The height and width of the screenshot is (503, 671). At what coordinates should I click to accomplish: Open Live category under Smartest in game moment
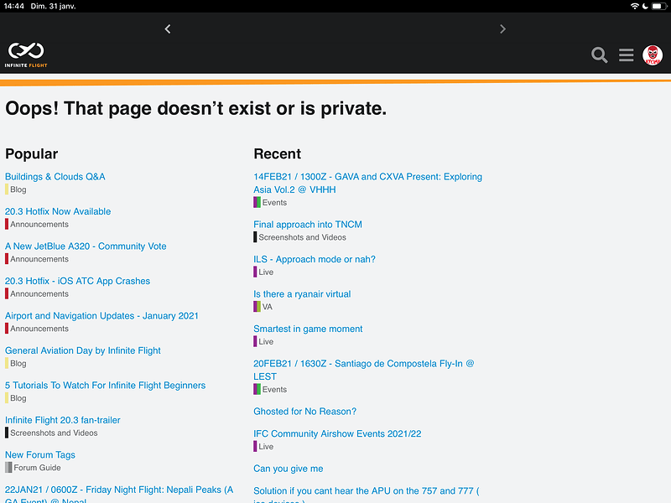tap(263, 342)
